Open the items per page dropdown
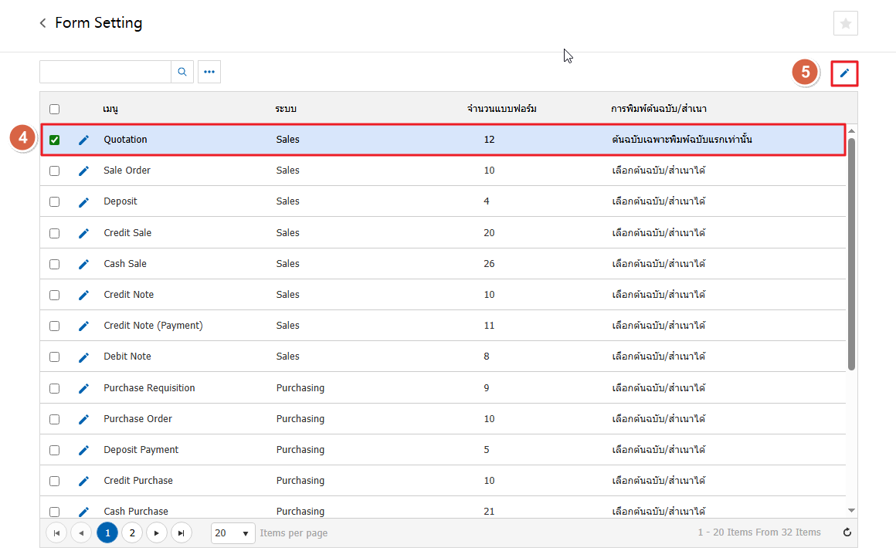 [x=232, y=532]
